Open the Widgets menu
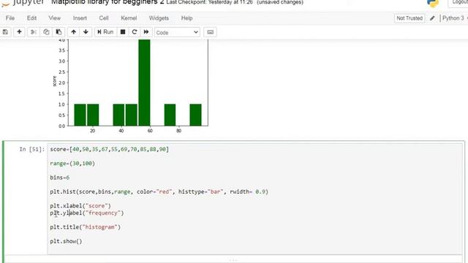Image resolution: width=468 pixels, height=263 pixels. pos(159,18)
